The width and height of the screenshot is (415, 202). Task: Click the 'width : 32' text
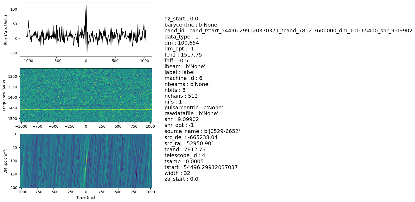(x=177, y=173)
